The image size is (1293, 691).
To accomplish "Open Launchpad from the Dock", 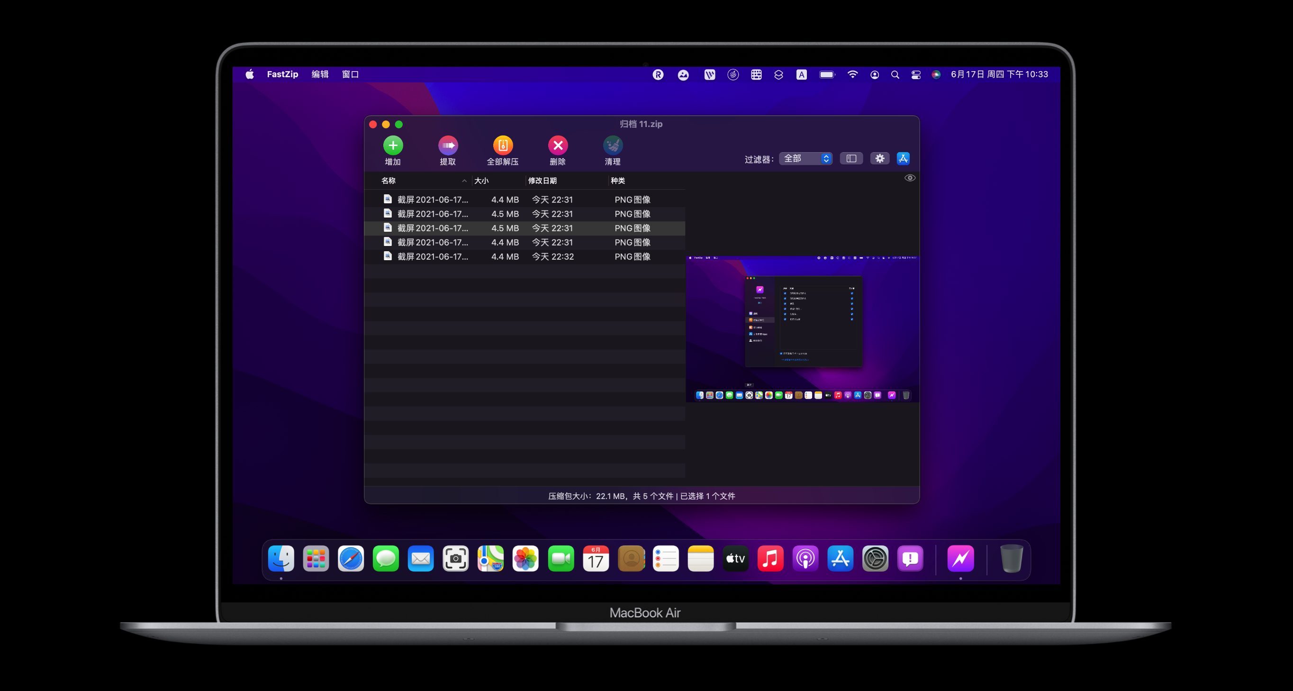I will click(316, 558).
